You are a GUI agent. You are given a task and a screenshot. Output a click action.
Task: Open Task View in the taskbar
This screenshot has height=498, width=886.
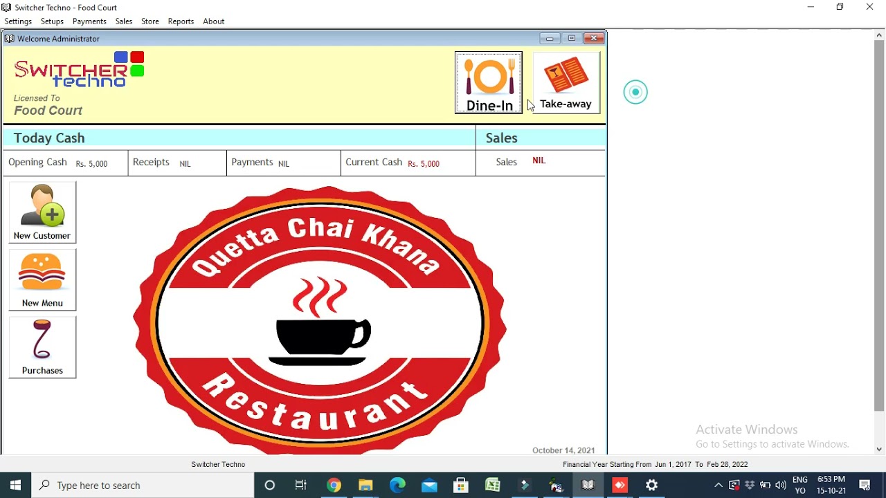[x=301, y=486]
